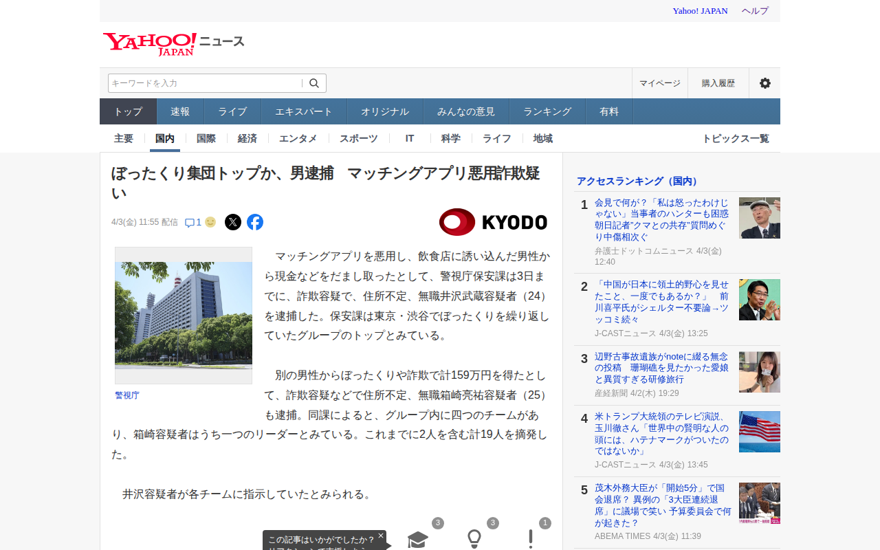880x550 pixels.
Task: Click the KYODO publisher logo
Action: (x=493, y=222)
